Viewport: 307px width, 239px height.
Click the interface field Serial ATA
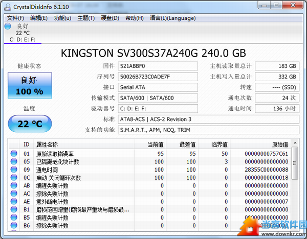tap(158, 87)
